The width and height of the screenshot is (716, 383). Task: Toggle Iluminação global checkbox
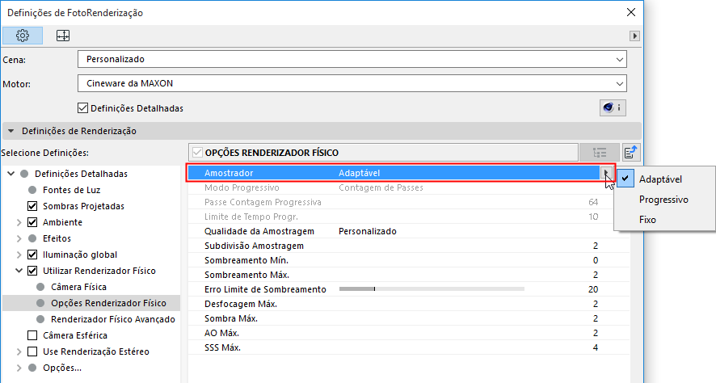pos(32,255)
